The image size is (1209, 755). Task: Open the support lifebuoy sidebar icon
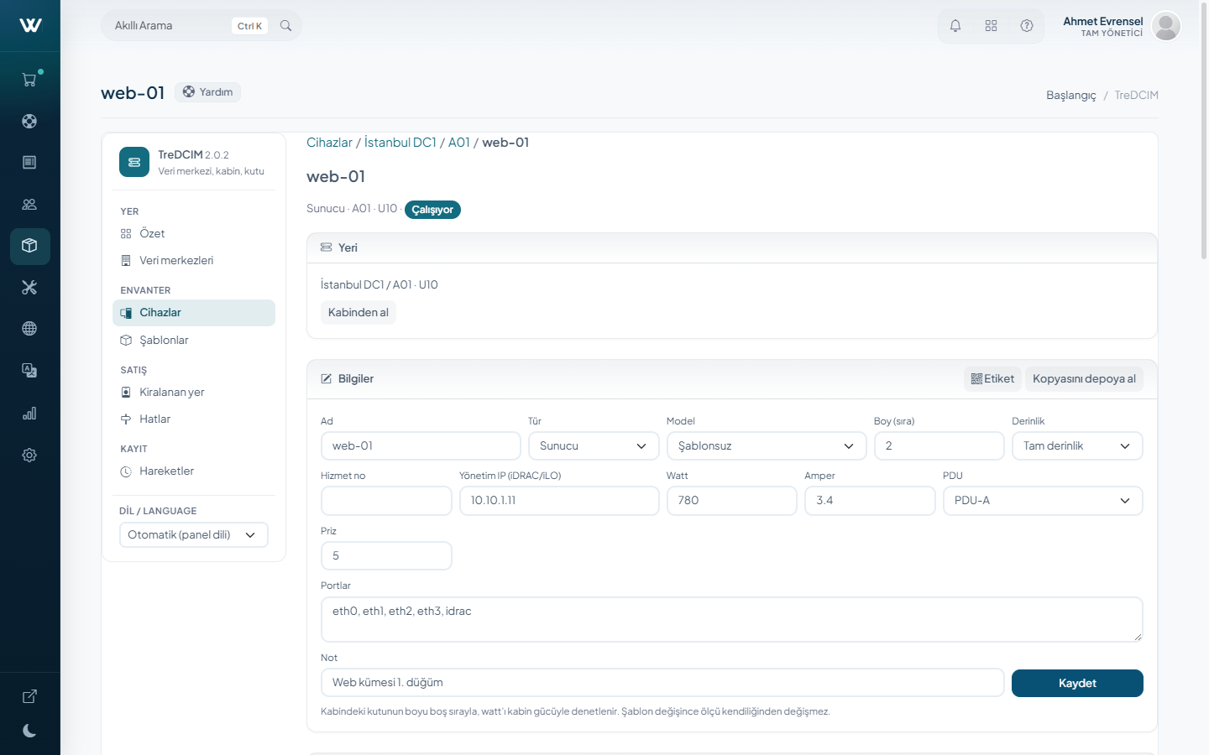(x=29, y=121)
